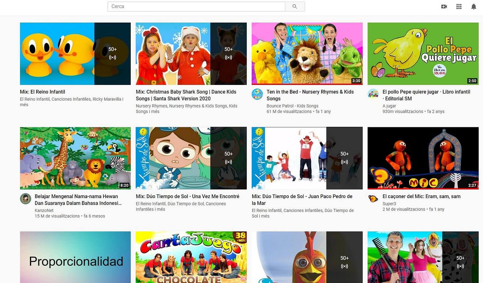
Task: Click '61 M de visualitzacions' text
Action: point(289,111)
